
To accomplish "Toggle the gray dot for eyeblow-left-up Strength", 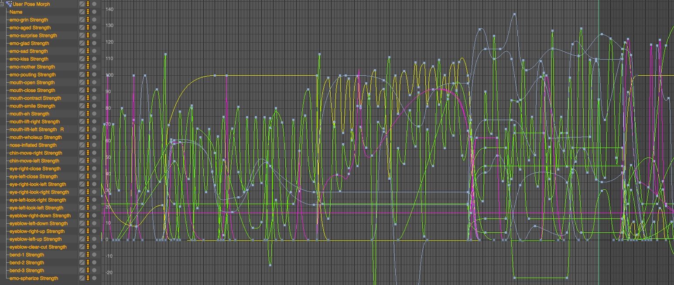I will point(94,239).
